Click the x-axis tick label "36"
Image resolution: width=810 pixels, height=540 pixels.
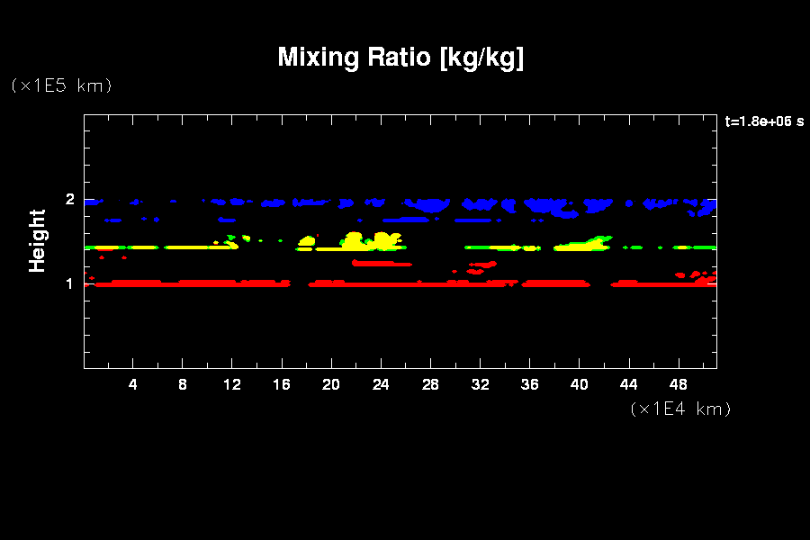(529, 385)
